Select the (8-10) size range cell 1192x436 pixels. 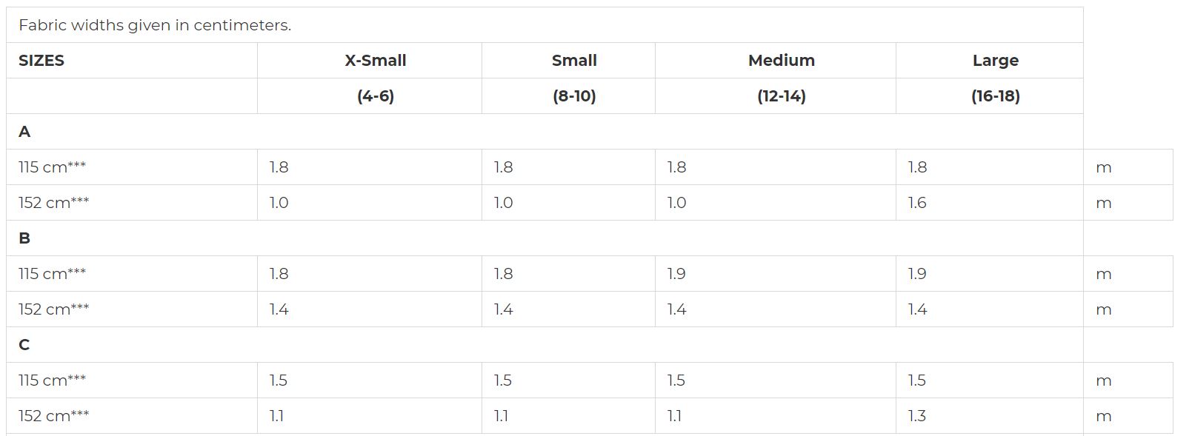click(574, 96)
